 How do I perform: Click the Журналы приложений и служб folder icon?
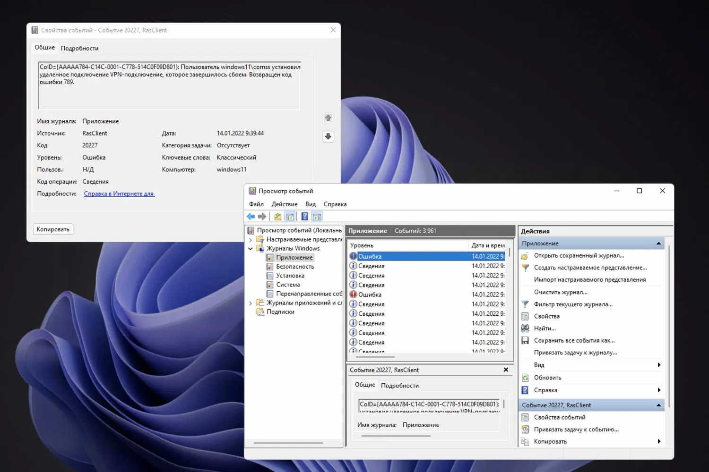point(260,303)
